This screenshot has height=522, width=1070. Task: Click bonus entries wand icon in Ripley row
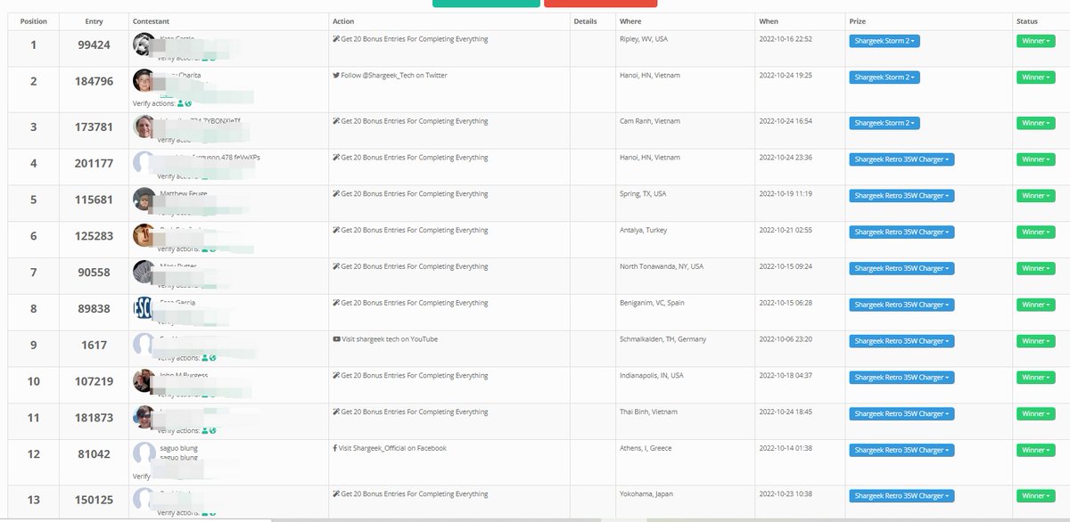(x=336, y=39)
